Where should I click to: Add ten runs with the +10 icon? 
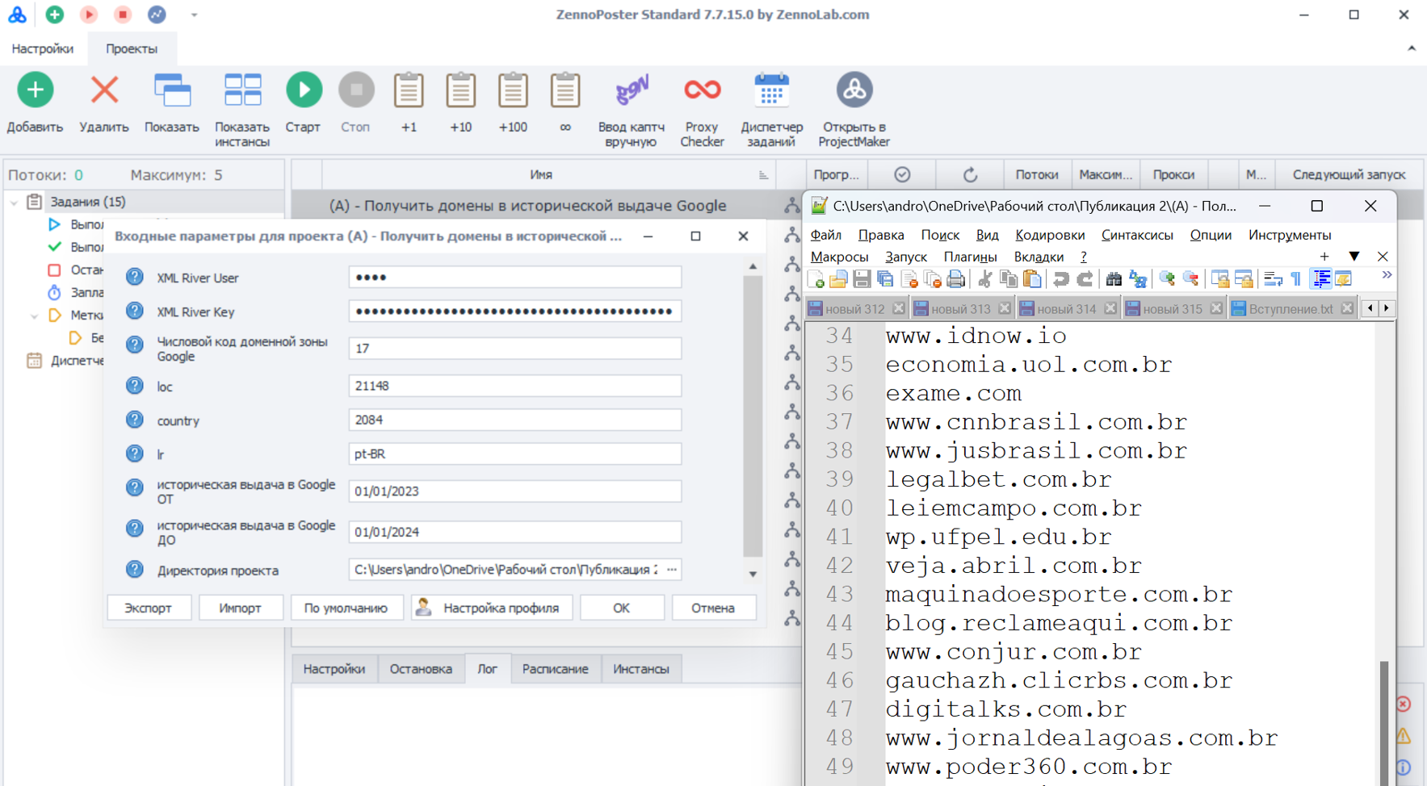point(460,90)
